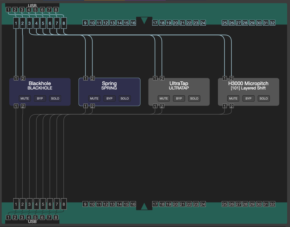
Task: Solo the H3000 Micropitch effect
Action: tap(264, 98)
